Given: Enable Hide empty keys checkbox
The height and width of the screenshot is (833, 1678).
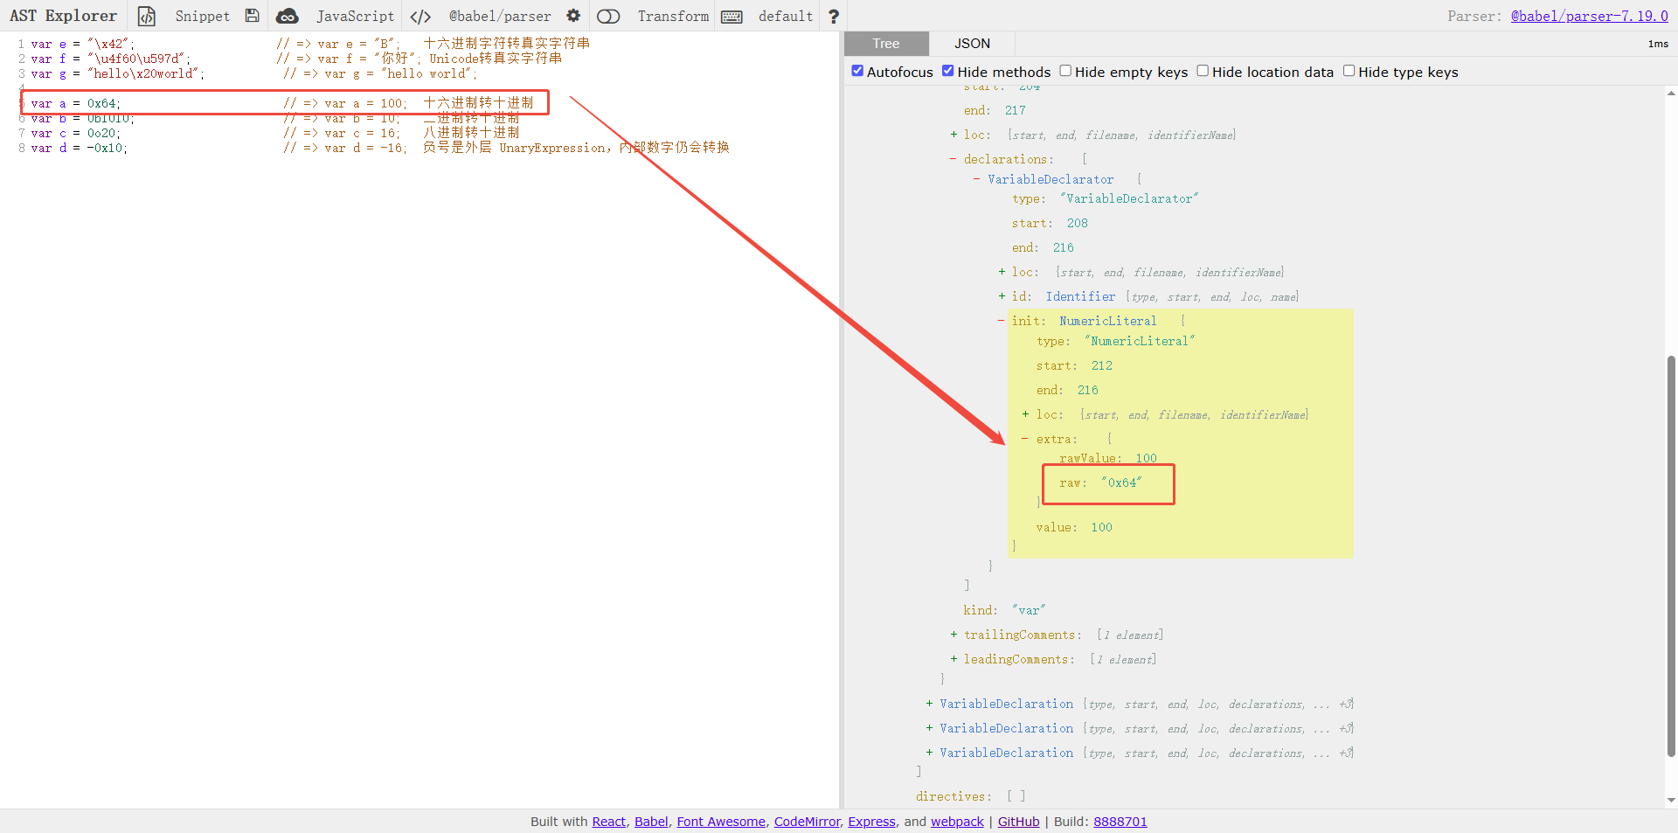Looking at the screenshot, I should (1065, 71).
